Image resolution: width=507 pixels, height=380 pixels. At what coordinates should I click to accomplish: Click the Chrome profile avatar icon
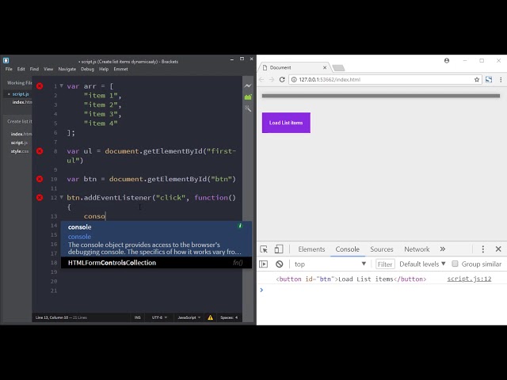[x=447, y=60]
